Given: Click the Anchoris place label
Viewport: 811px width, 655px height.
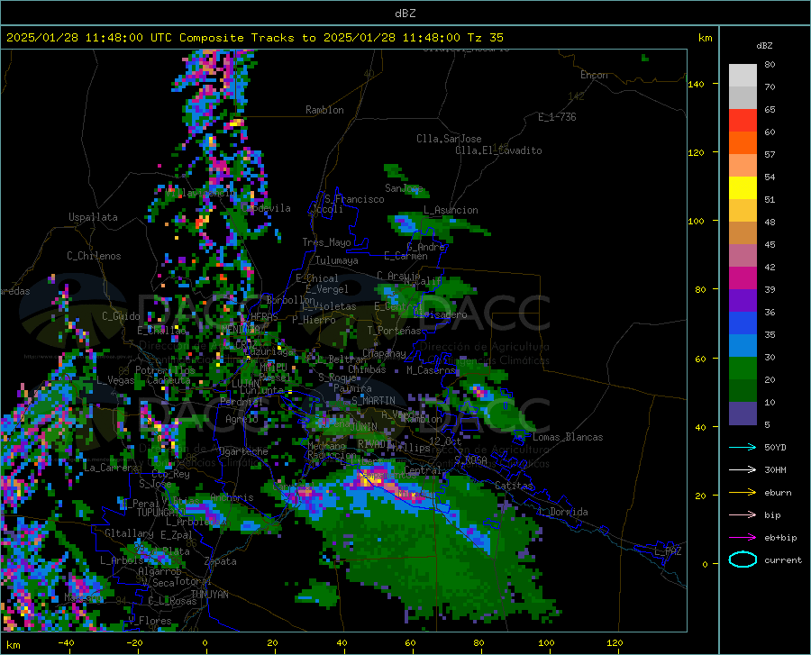Looking at the screenshot, I should [x=232, y=497].
